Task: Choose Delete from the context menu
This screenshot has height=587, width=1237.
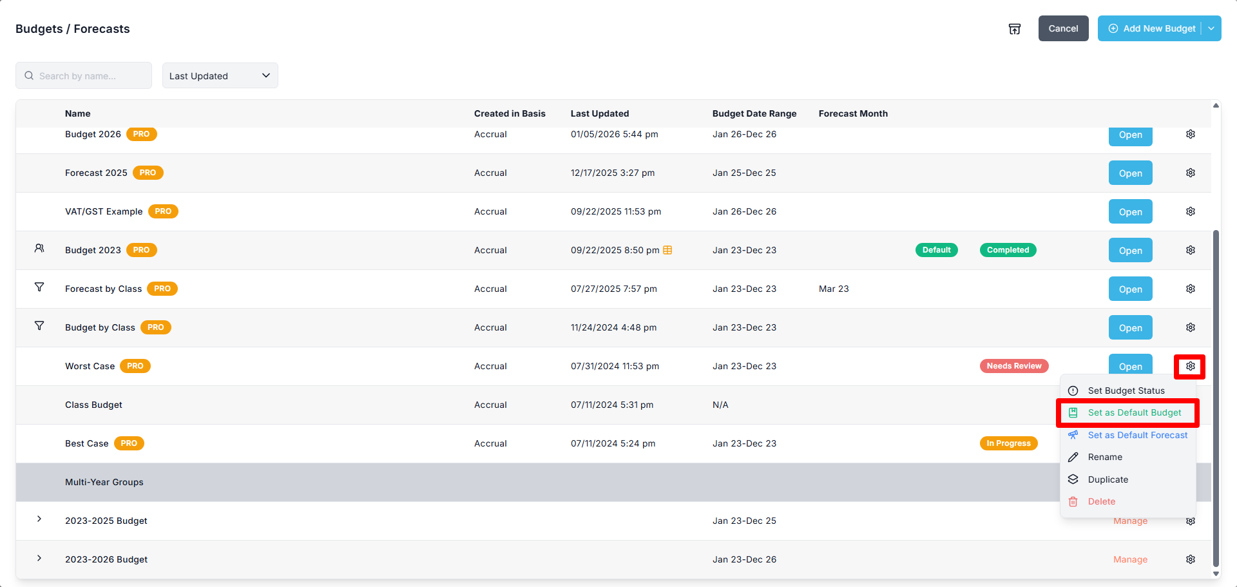Action: pos(1101,501)
